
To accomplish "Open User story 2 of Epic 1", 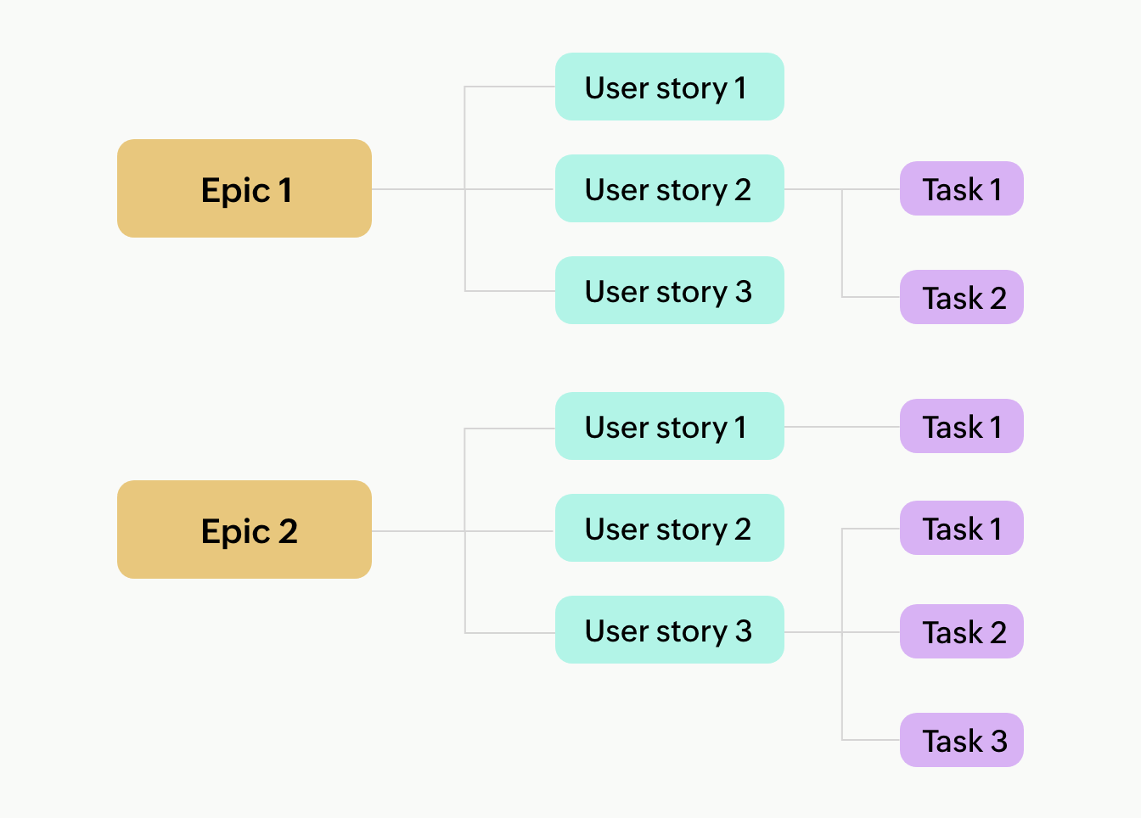I will (669, 188).
